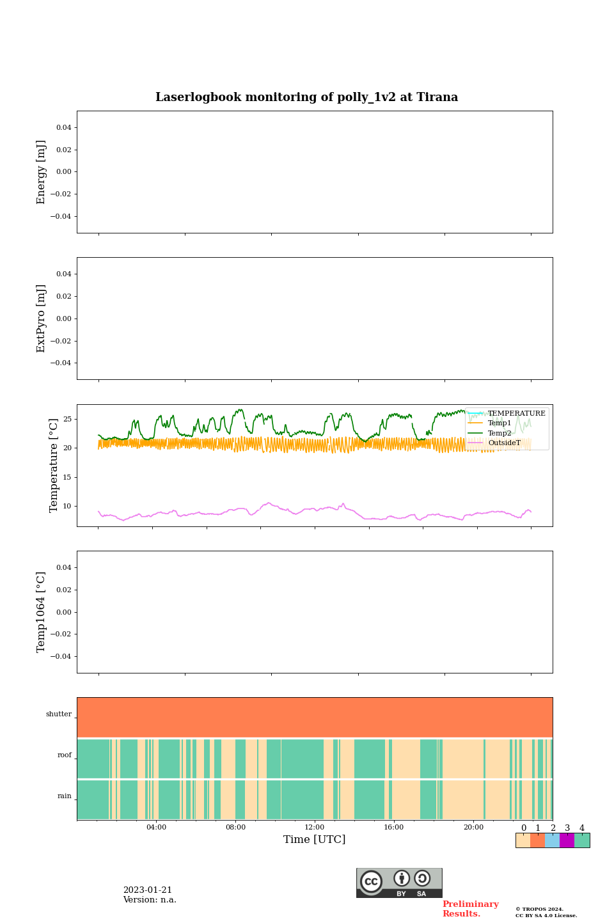
Task: Click the '20:00' time tick label
Action: 473,828
